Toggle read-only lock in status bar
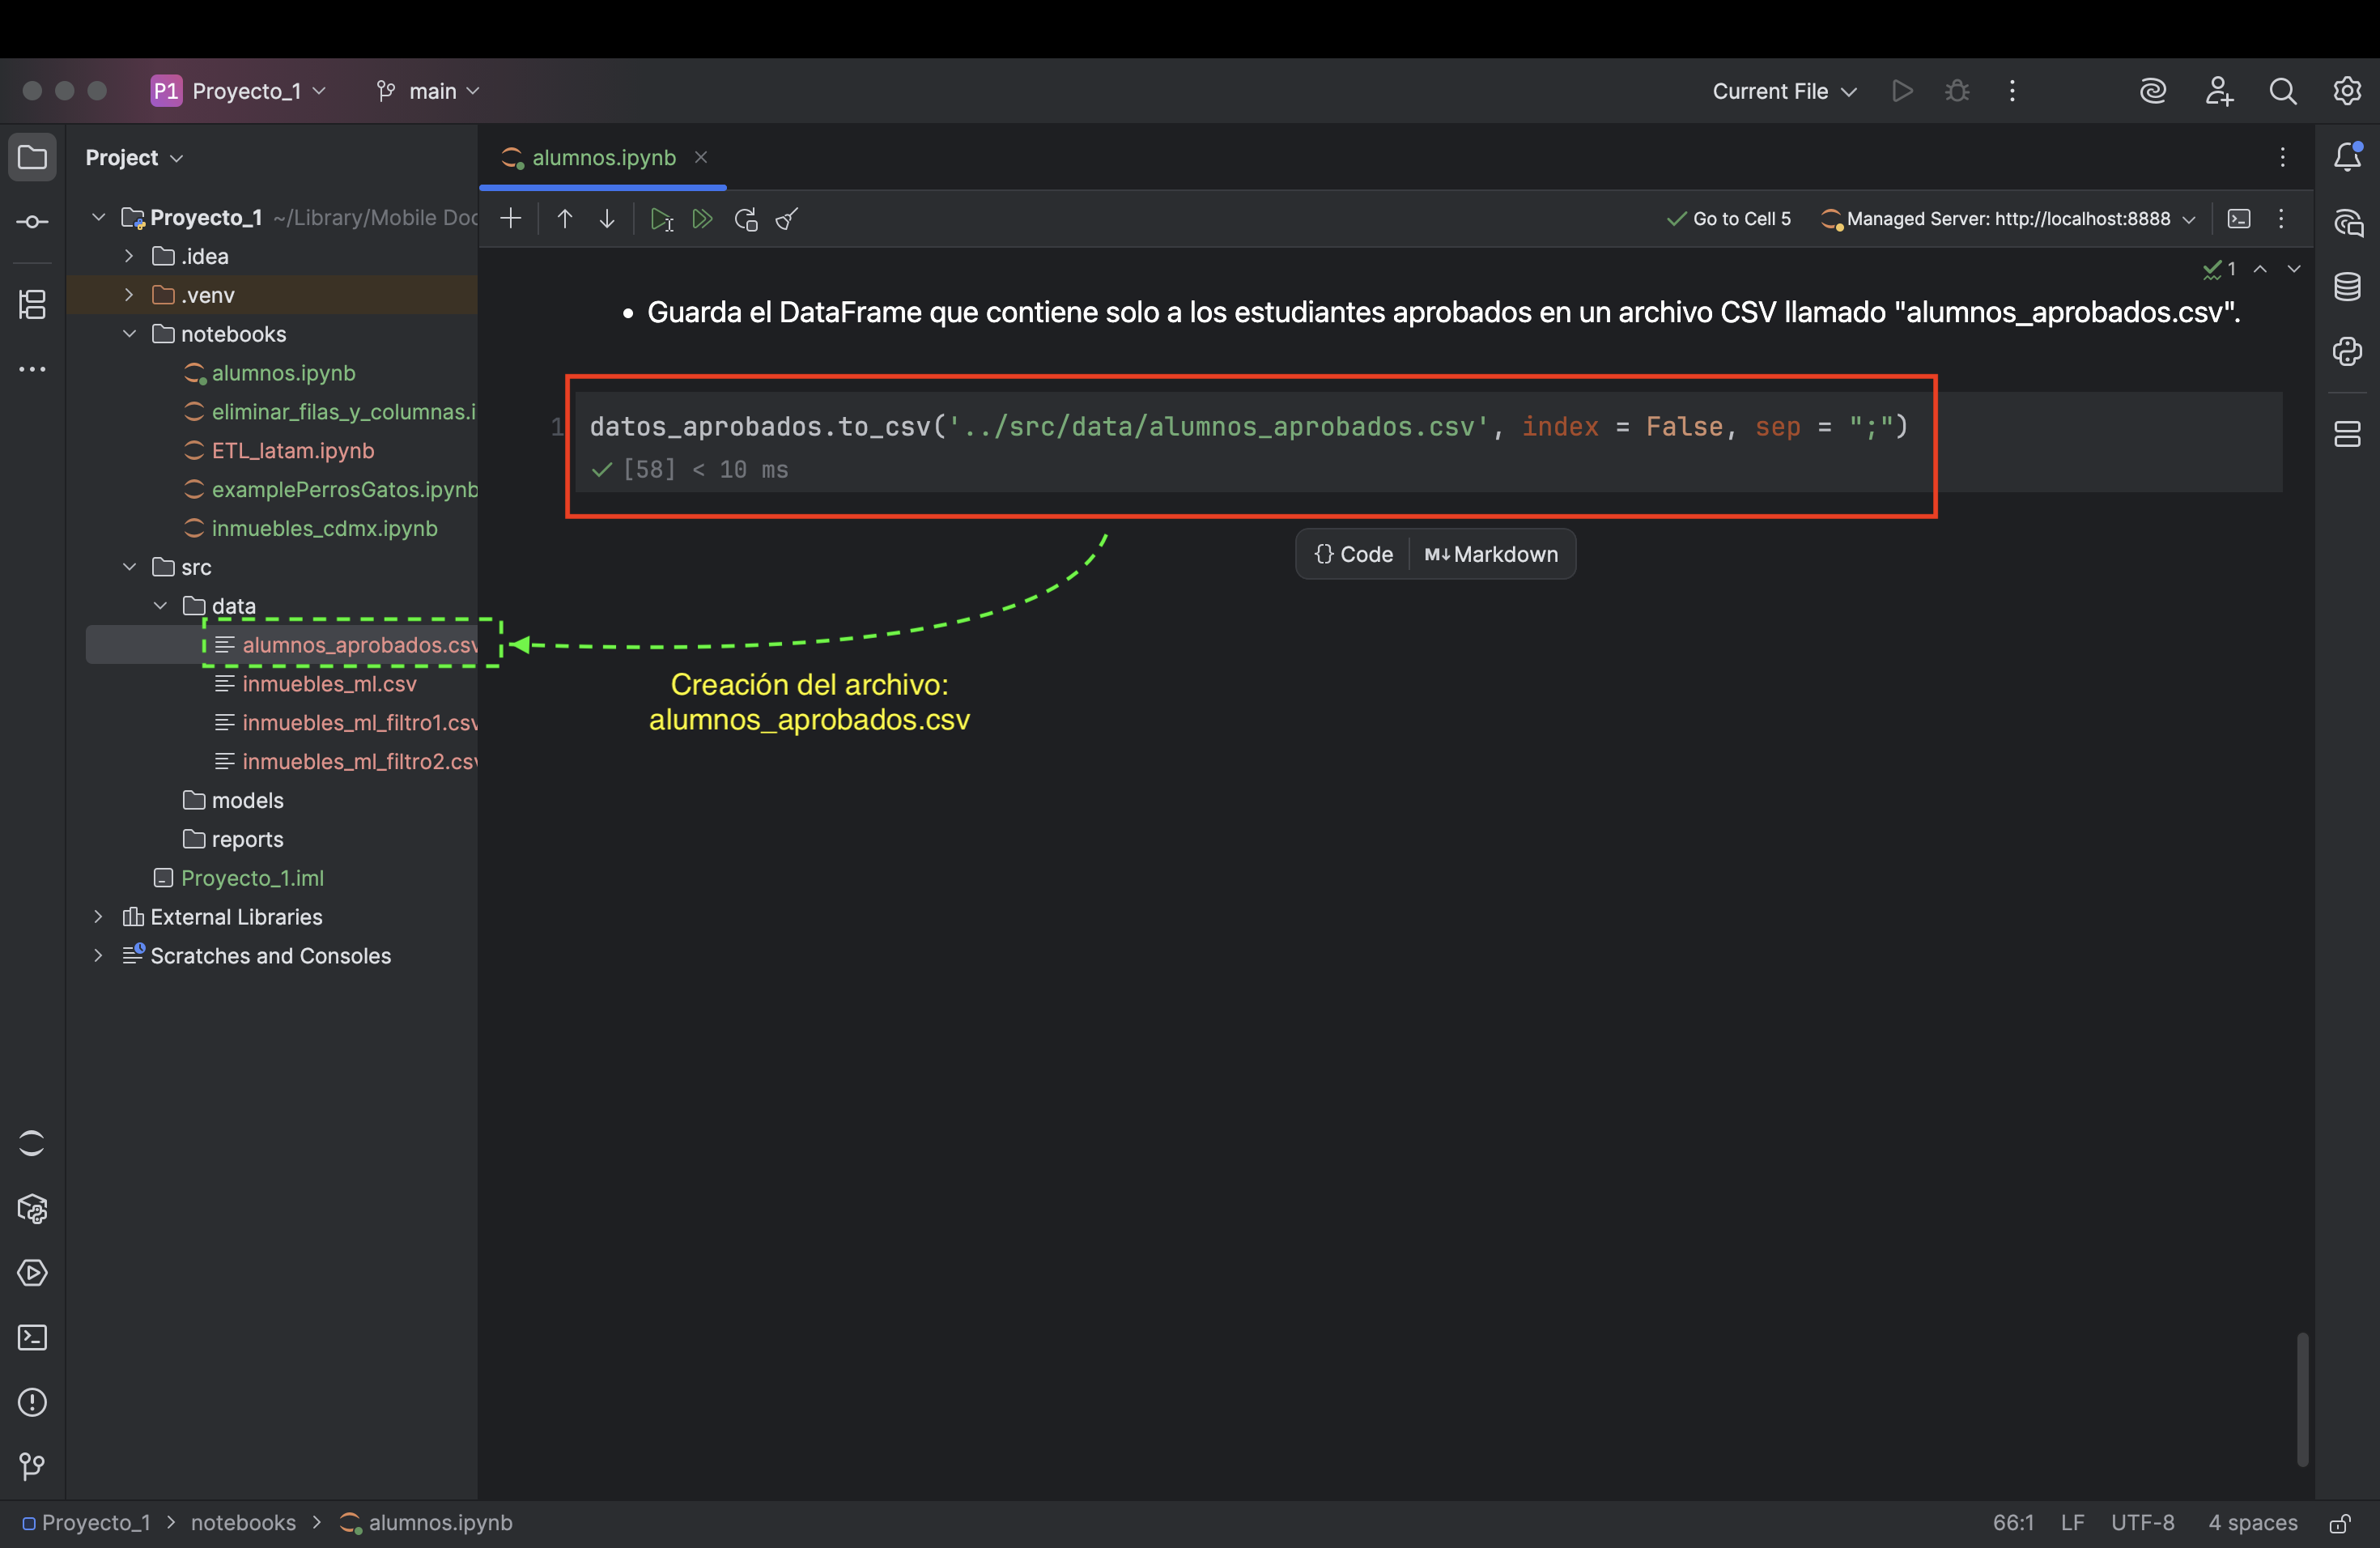Screen dimensions: 2380x1548 pyautogui.click(x=2339, y=1523)
